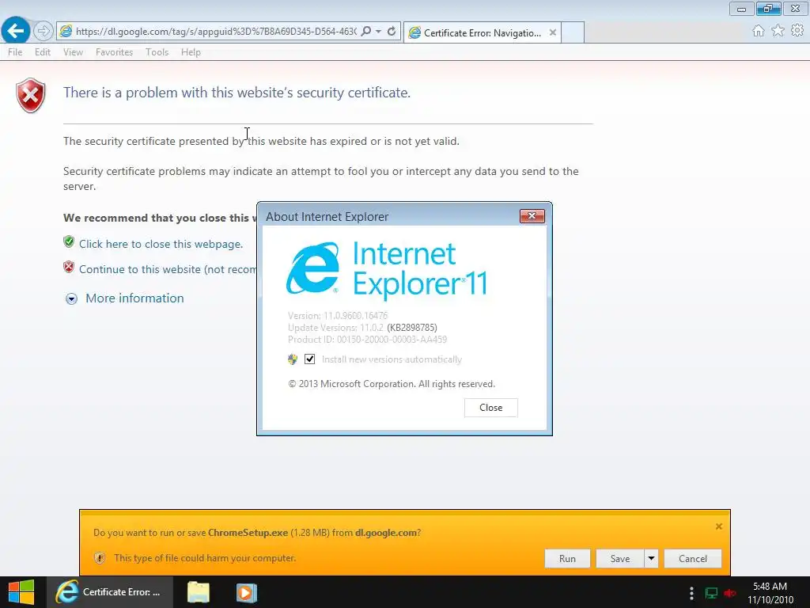Screen dimensions: 810x608
Task: Open the File menu
Action: (15, 52)
